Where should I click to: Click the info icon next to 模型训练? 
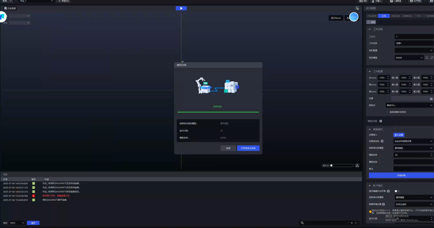point(381,121)
